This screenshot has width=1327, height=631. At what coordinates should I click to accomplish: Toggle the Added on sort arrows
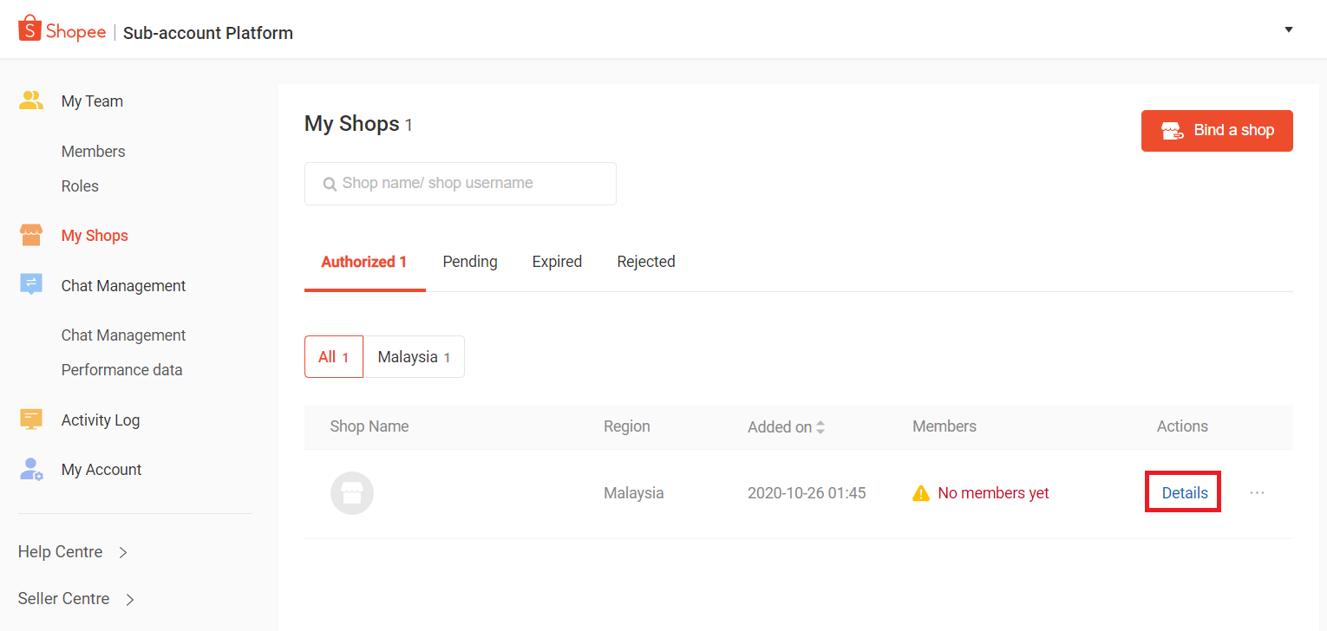click(x=820, y=426)
